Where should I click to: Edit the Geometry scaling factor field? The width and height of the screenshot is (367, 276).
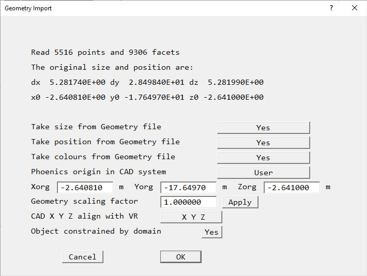coord(188,202)
